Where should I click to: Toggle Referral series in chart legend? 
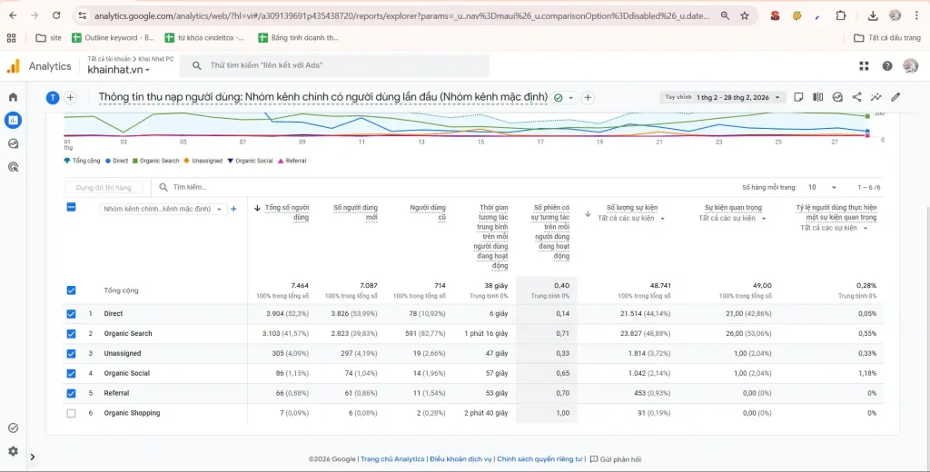point(292,161)
